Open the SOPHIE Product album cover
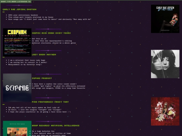 click(x=17, y=88)
